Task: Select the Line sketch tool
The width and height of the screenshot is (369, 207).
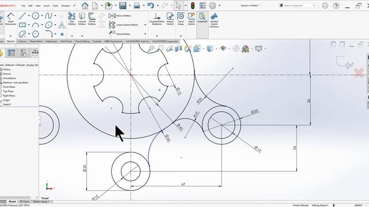Action: coord(22,16)
